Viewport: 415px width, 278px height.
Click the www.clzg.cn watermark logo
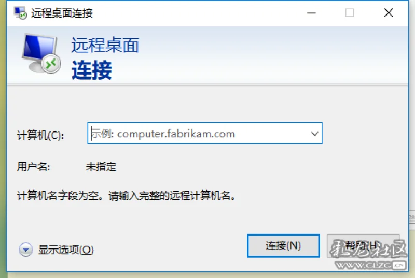[369, 265]
